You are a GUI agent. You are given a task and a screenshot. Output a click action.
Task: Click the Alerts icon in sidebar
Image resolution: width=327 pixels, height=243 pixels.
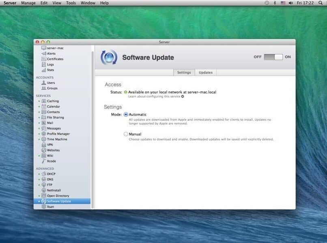44,53
